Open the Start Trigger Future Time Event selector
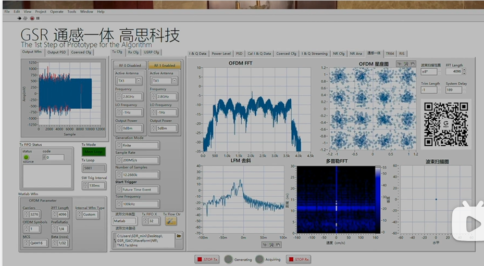The height and width of the screenshot is (266, 484). coord(138,189)
